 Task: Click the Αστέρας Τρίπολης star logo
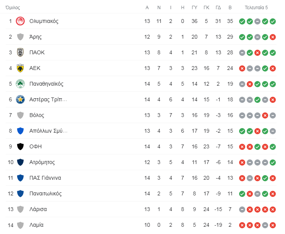pos(20,99)
